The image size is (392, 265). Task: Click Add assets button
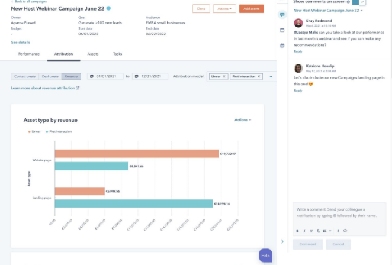click(x=251, y=9)
